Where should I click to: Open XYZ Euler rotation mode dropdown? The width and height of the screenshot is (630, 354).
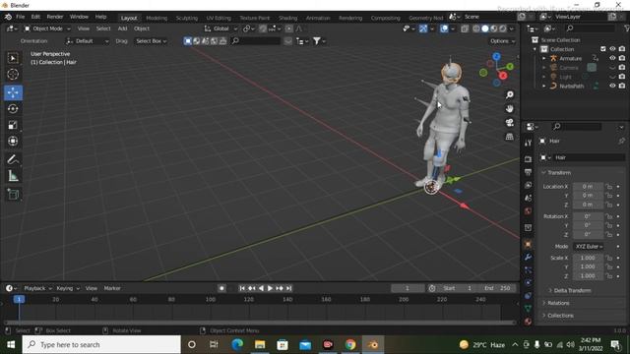tap(589, 247)
